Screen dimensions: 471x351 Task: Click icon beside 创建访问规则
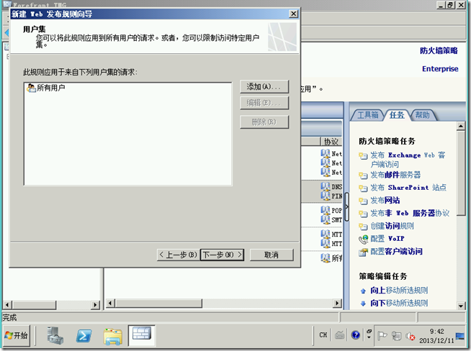click(x=363, y=227)
